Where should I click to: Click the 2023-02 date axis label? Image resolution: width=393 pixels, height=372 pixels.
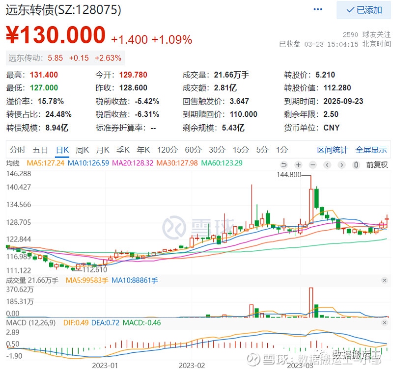192,366
